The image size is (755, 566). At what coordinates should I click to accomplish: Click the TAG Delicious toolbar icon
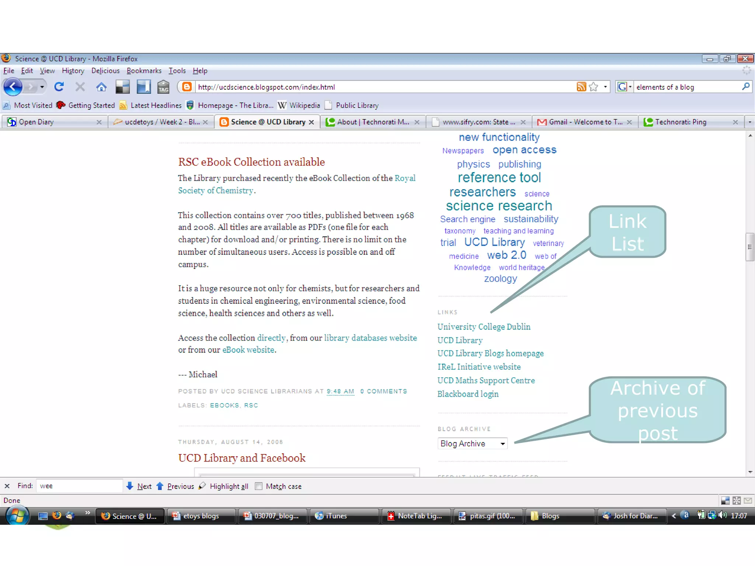(163, 87)
